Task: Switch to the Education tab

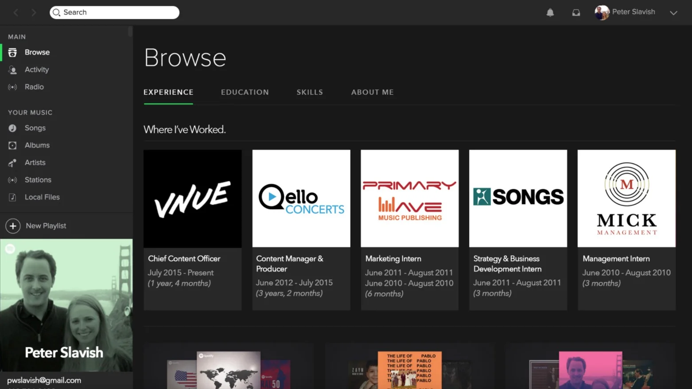Action: click(245, 92)
